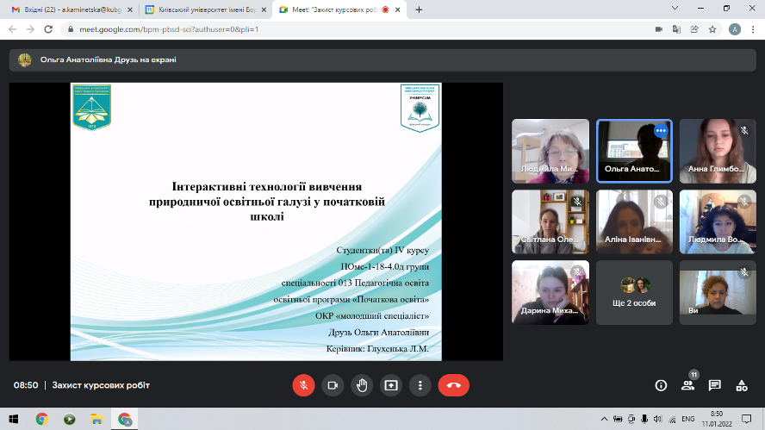This screenshot has height=430, width=765.
Task: Open media player taskbar icon
Action: (x=69, y=419)
